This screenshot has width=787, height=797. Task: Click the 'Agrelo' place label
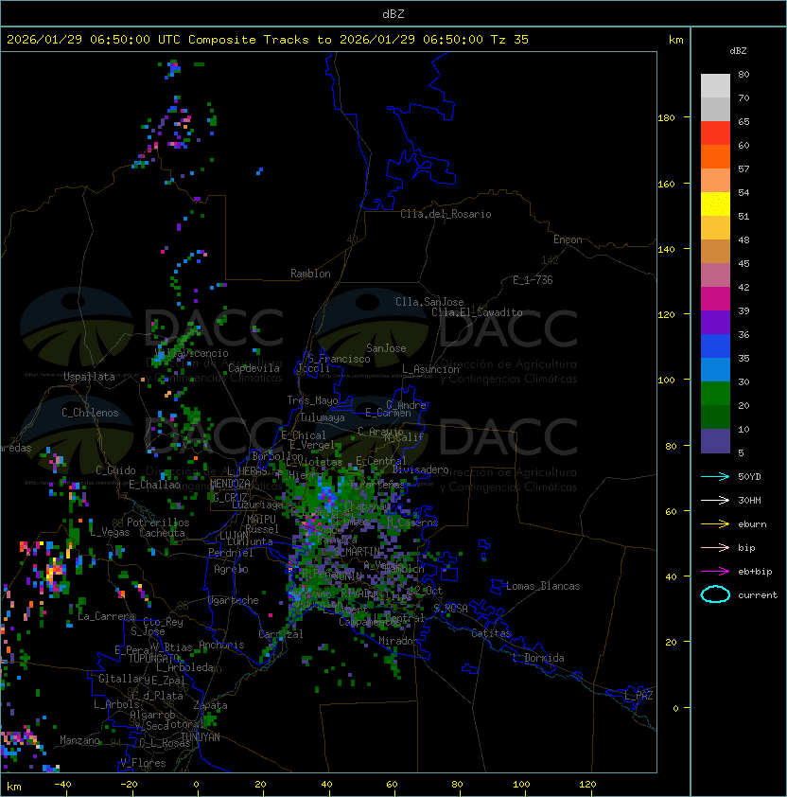pyautogui.click(x=231, y=569)
